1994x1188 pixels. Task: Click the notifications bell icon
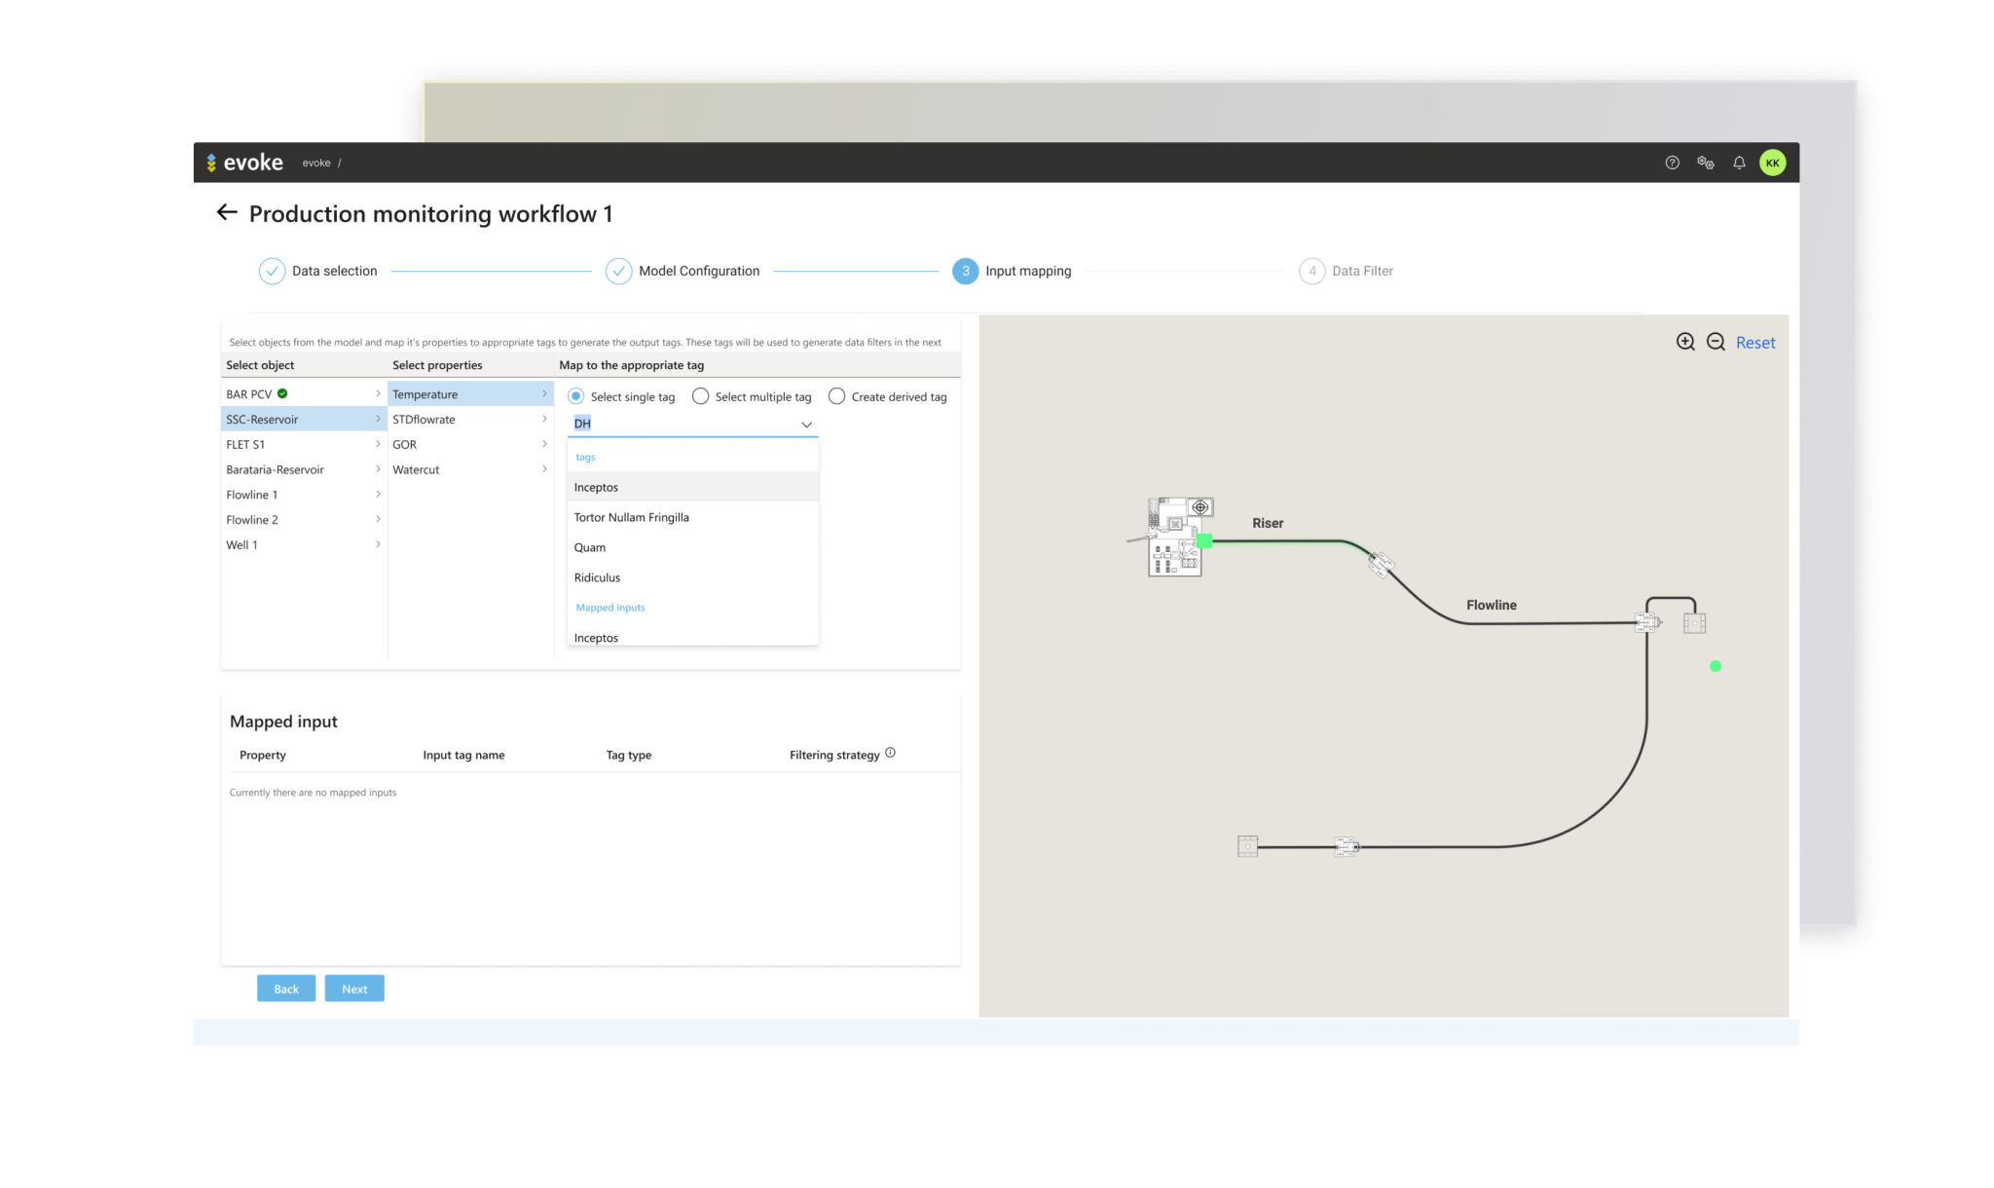[1738, 163]
